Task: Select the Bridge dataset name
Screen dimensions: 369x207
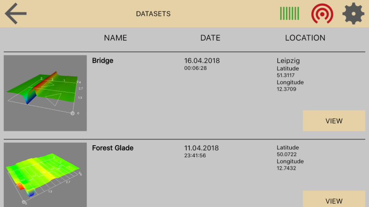Action: 103,60
